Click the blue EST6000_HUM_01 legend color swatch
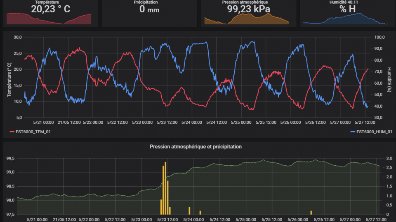Image resolution: width=396 pixels, height=222 pixels. coord(353,132)
